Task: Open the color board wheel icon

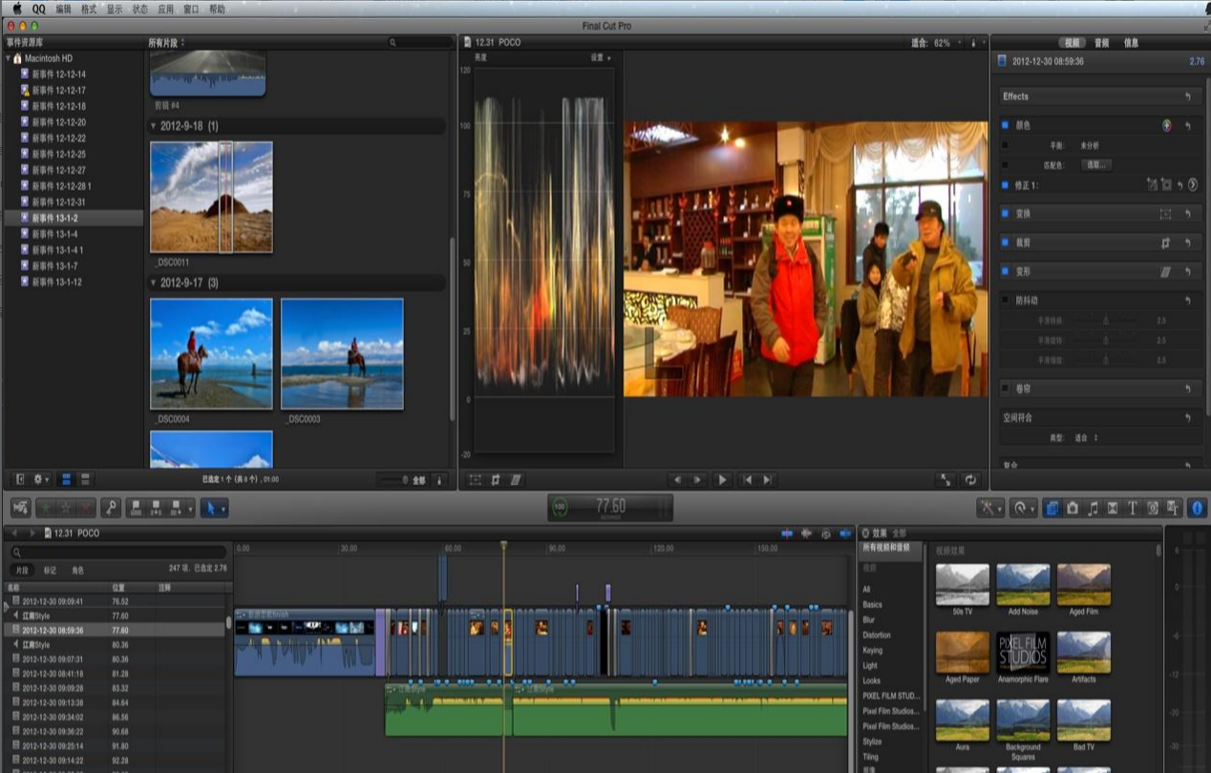Action: (1166, 125)
